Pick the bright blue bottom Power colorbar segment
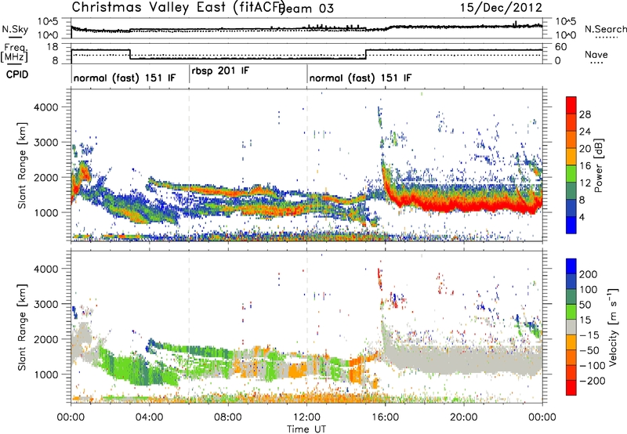627x434 pixels. (571, 226)
